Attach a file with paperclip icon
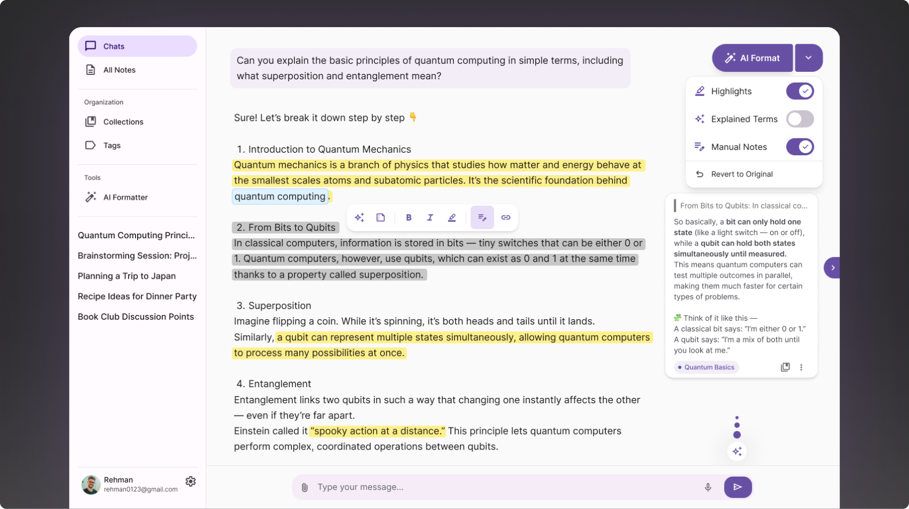The image size is (909, 509). pos(305,487)
